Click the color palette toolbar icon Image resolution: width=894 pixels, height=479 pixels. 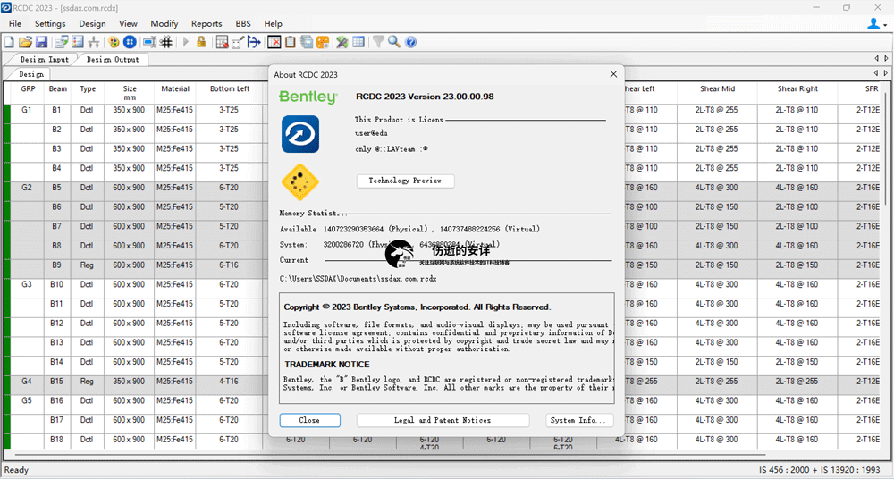point(114,42)
